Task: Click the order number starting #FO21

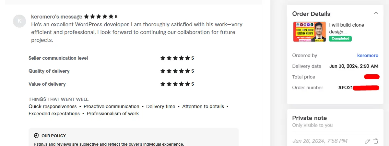Action: [x=345, y=88]
